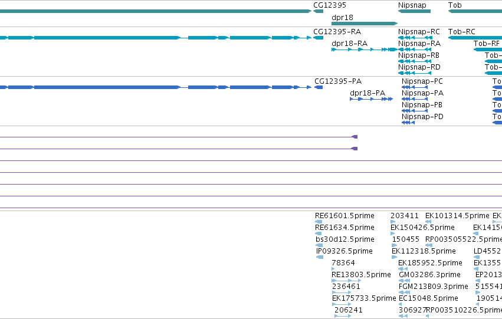Select feature 78364
The image size is (502, 319).
(343, 263)
